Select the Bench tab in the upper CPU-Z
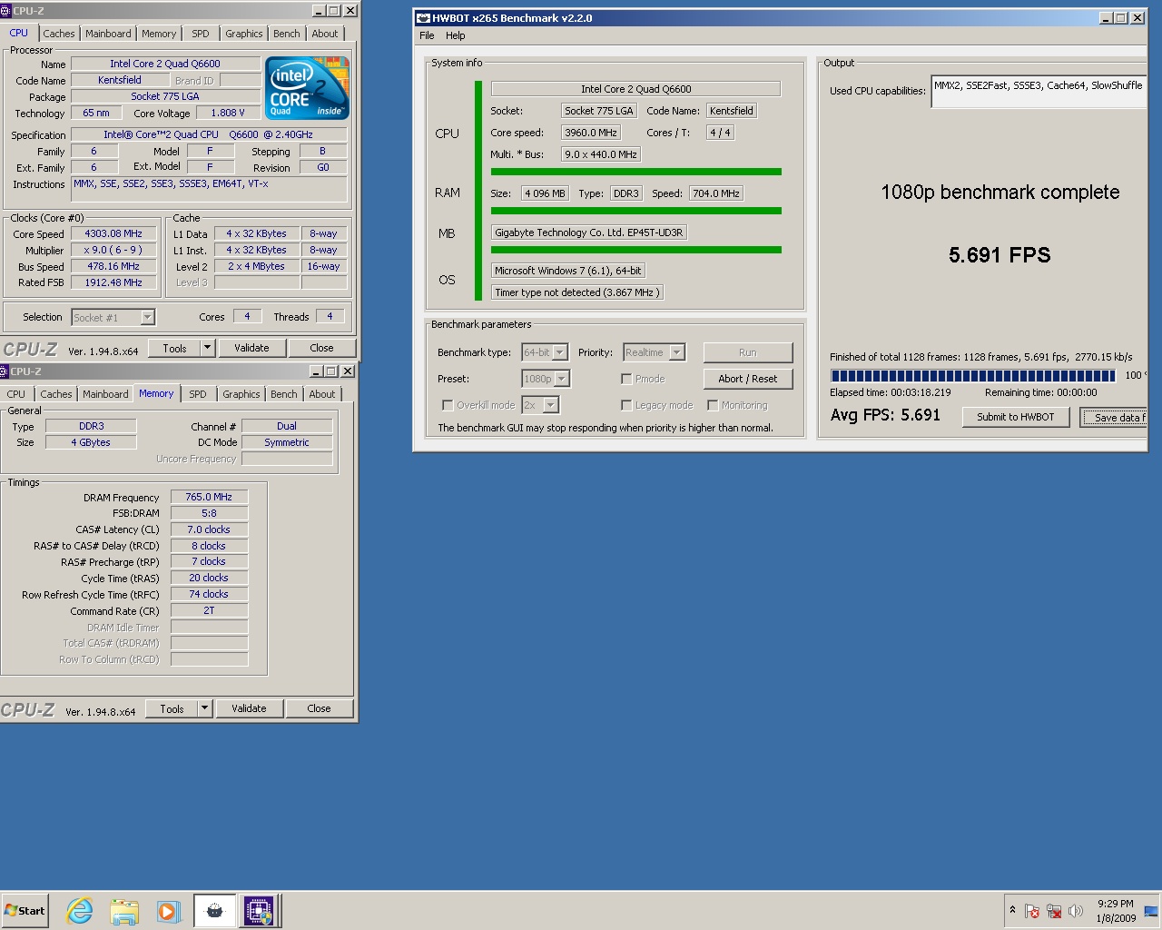This screenshot has width=1162, height=930. (x=287, y=34)
